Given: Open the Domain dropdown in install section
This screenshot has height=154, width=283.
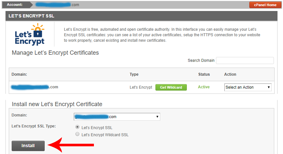Looking at the screenshot, I should pyautogui.click(x=117, y=117).
